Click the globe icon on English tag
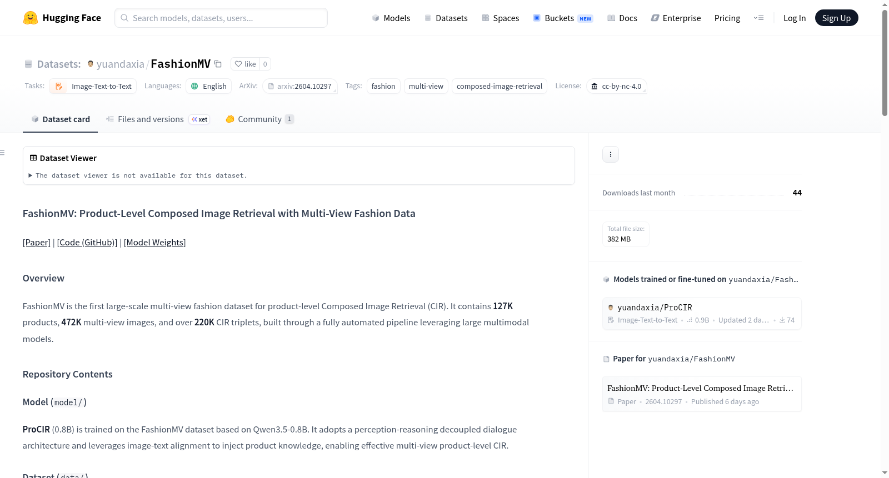 pyautogui.click(x=194, y=86)
